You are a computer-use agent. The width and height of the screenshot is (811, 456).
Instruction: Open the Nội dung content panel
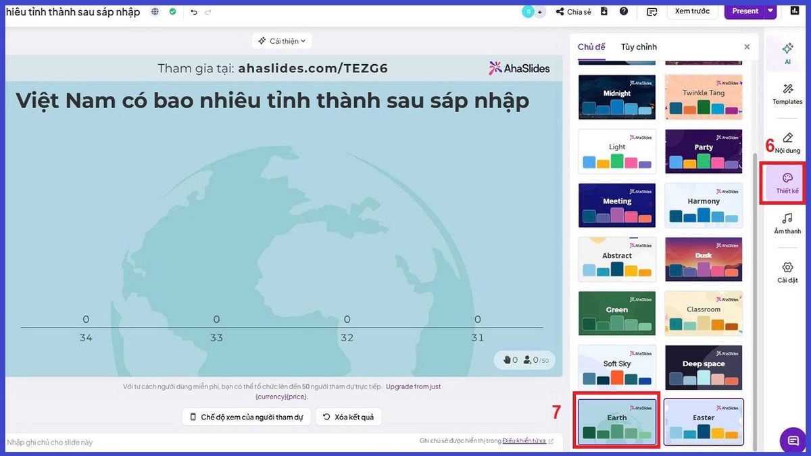pyautogui.click(x=787, y=143)
